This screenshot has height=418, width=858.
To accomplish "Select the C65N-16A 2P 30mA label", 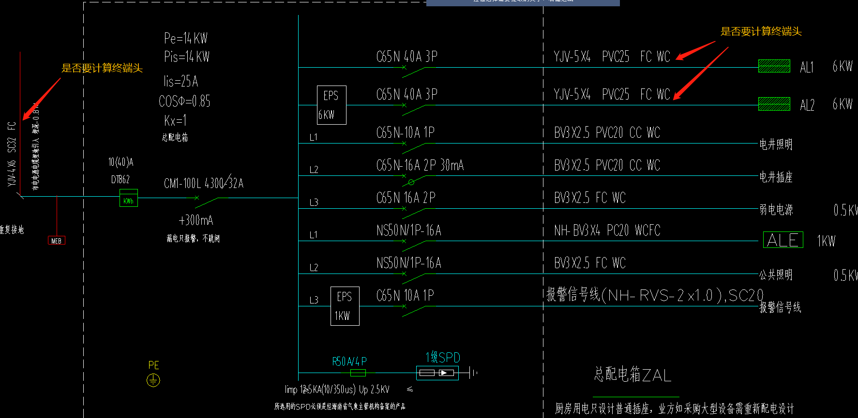I will click(x=420, y=165).
